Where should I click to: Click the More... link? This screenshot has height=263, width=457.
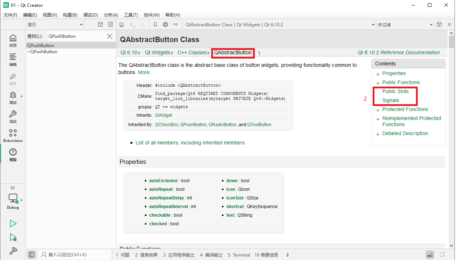coord(146,72)
